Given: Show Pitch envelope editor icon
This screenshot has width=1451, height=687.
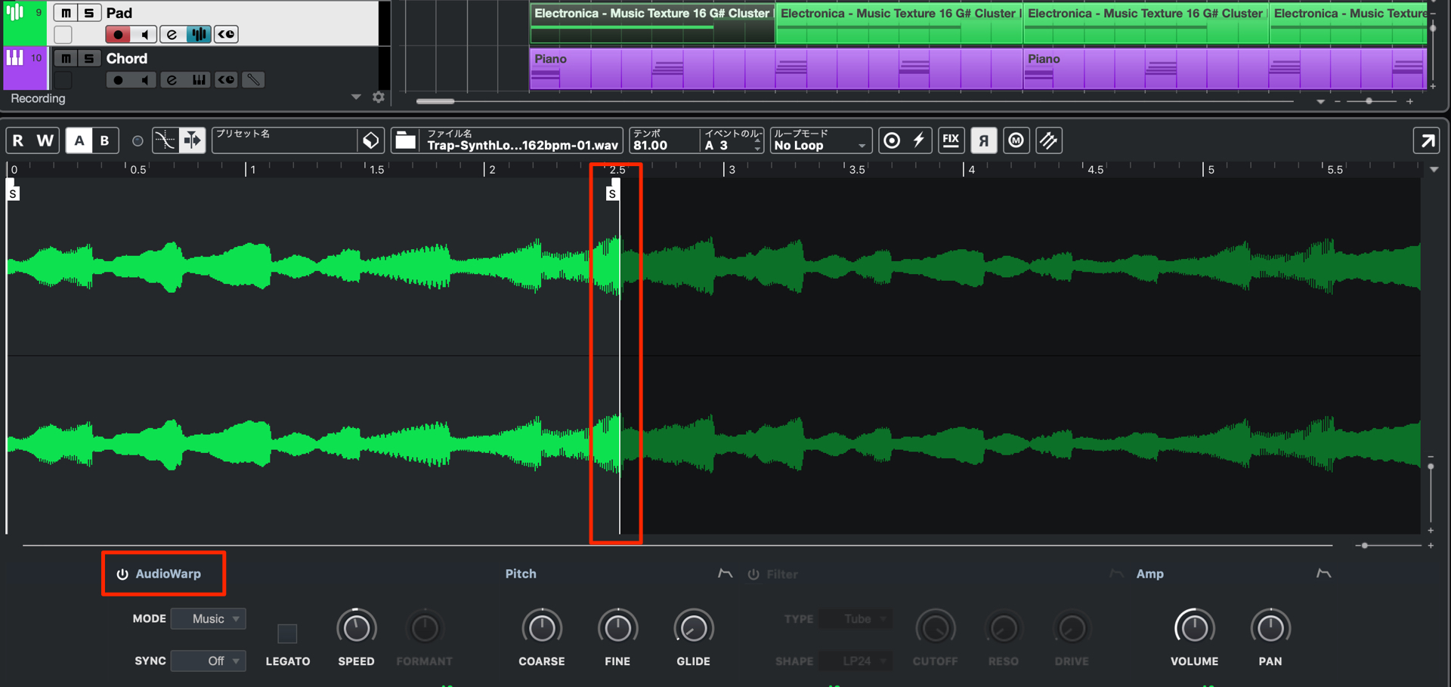Looking at the screenshot, I should pos(725,574).
